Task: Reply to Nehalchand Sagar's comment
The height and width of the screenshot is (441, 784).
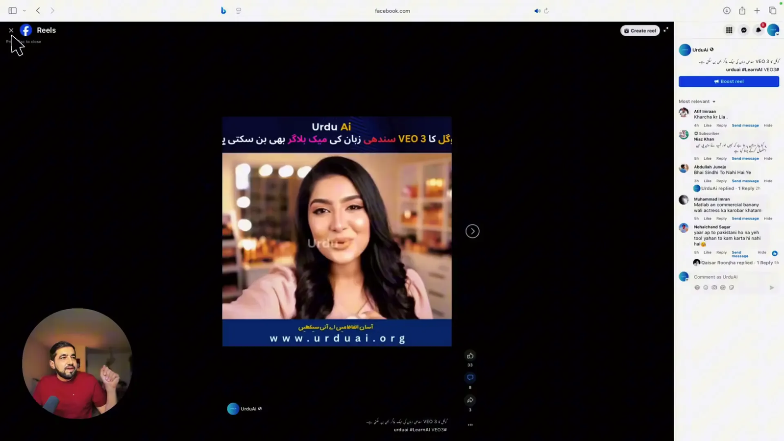Action: (x=721, y=252)
